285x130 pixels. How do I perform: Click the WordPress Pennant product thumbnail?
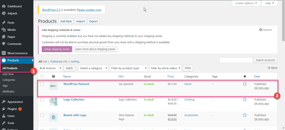point(53,86)
